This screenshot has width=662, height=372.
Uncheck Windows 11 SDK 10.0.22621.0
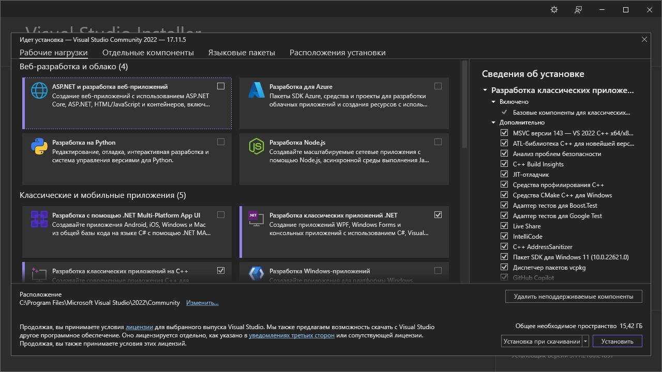pos(504,257)
